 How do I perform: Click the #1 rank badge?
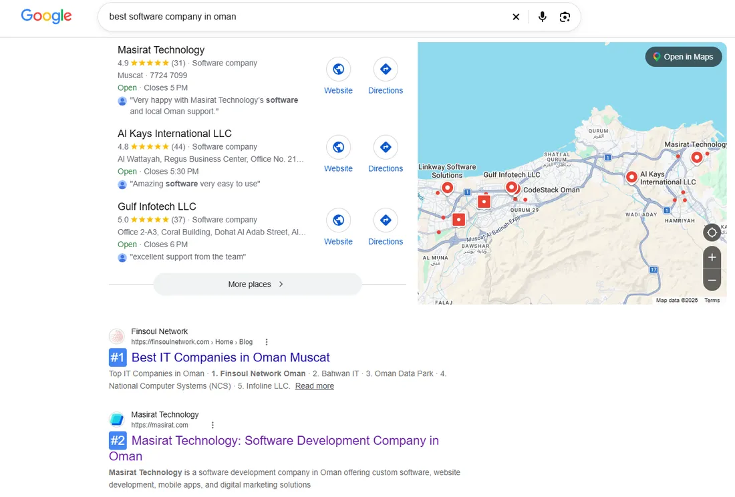point(118,357)
